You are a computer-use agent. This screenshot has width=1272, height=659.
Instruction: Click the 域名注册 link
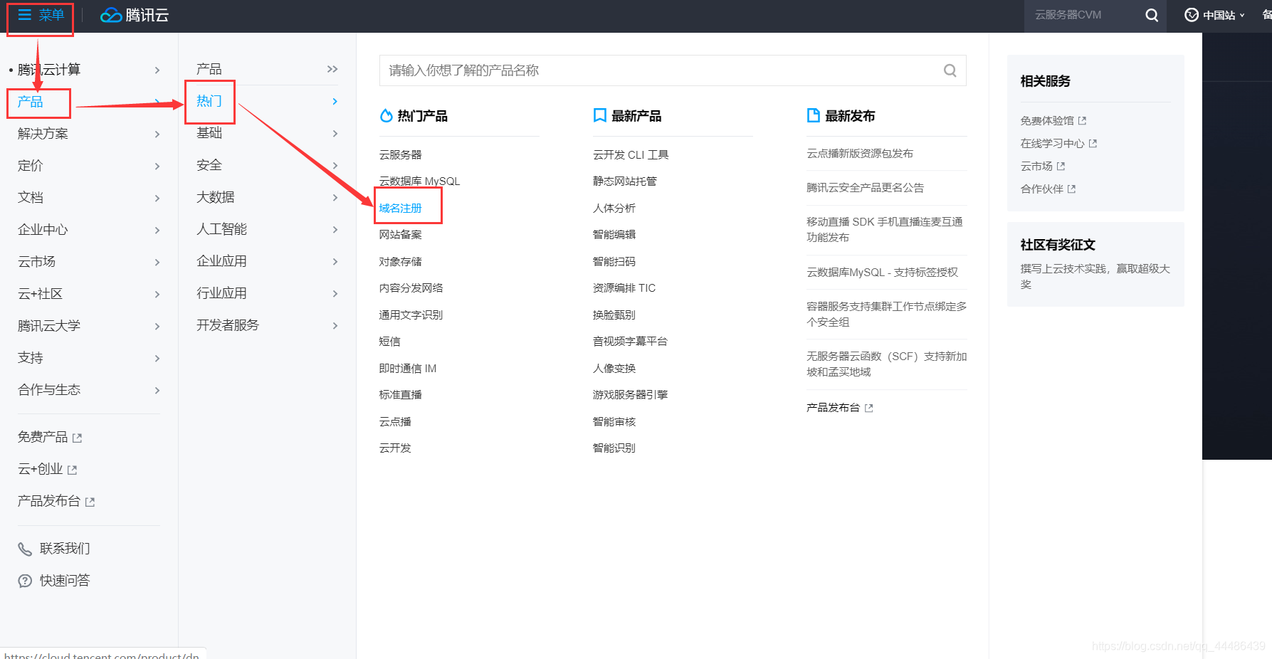point(400,208)
